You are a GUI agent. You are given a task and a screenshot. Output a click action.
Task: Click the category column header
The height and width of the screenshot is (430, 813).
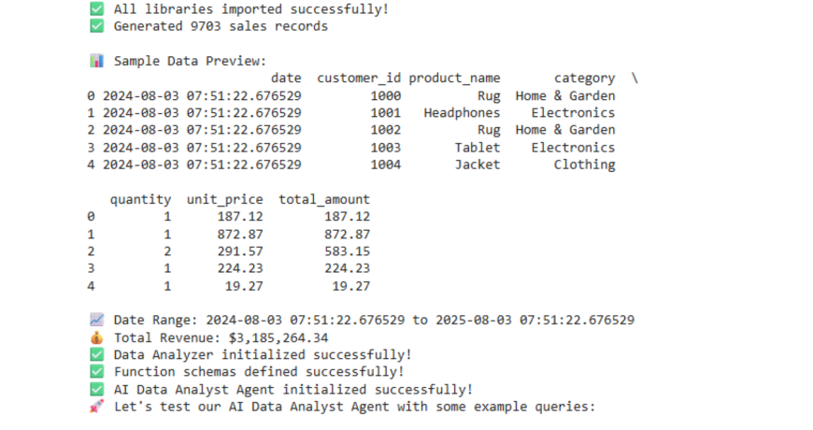[584, 79]
